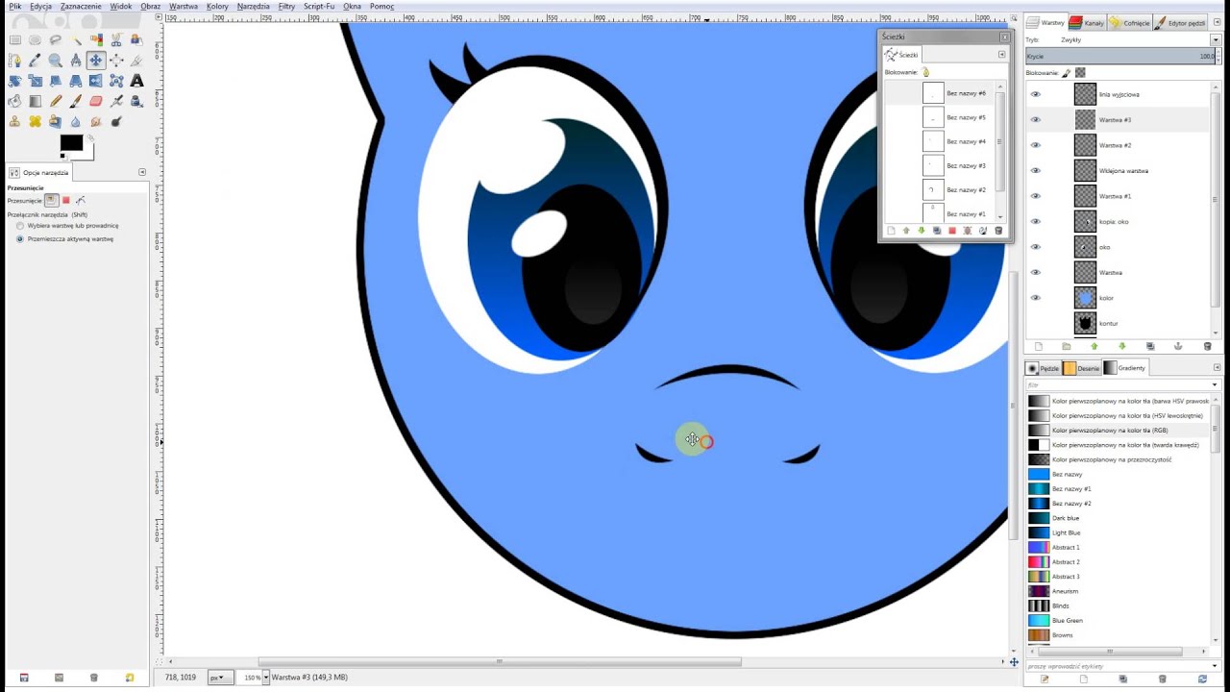The width and height of the screenshot is (1230, 692).
Task: Select the Eraser tool
Action: point(96,101)
